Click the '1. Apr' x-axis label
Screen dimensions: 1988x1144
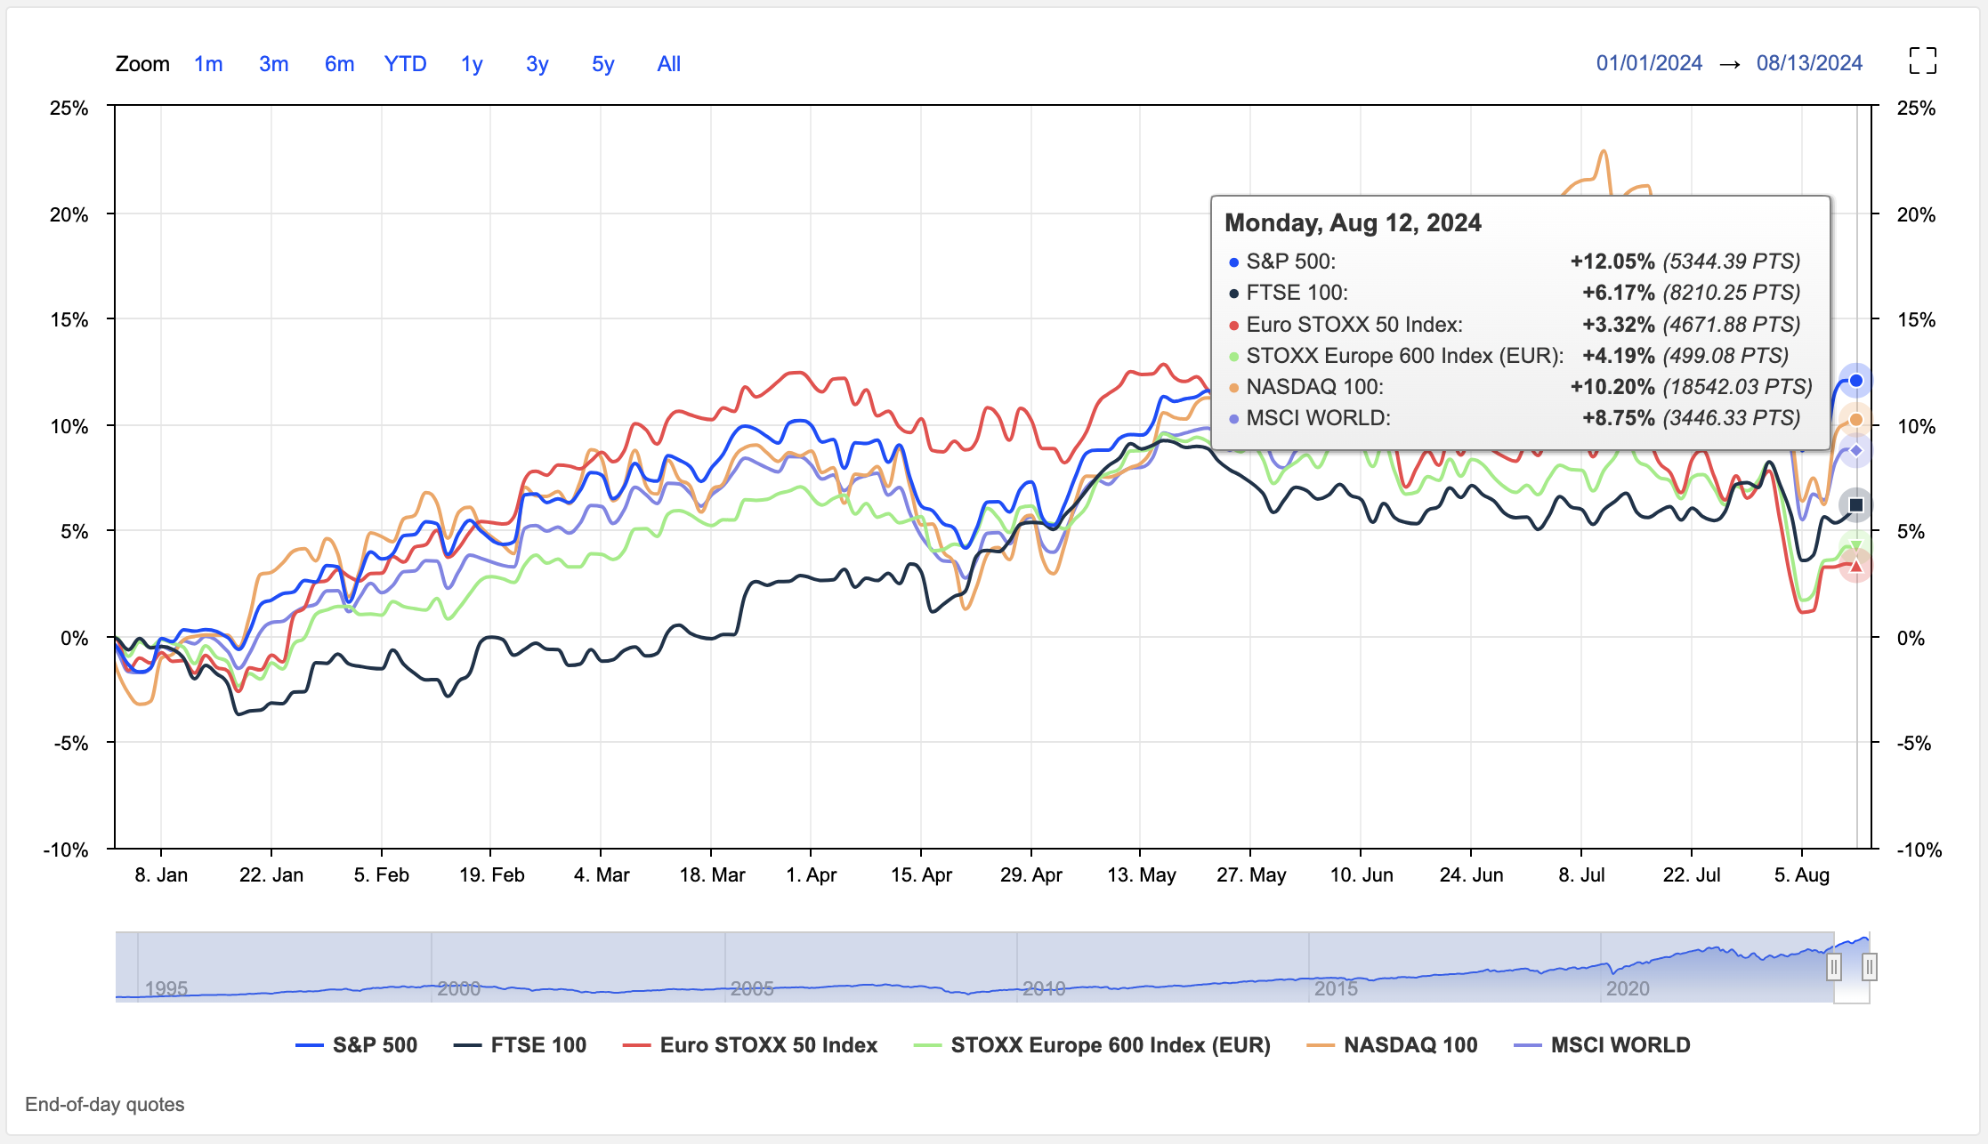click(811, 874)
